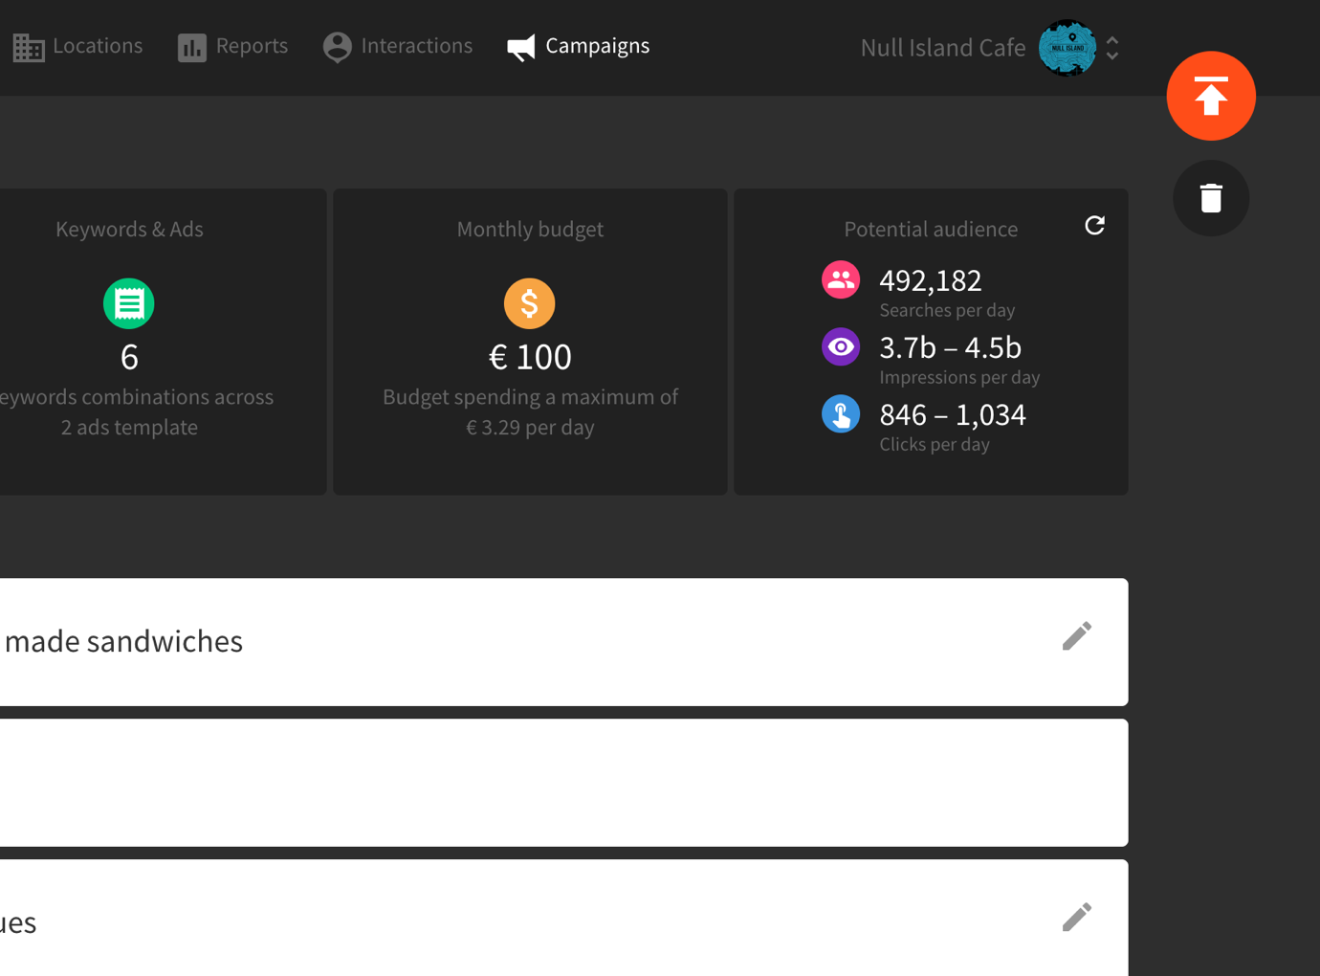
Task: Click the blue clicks per day icon
Action: (x=841, y=414)
